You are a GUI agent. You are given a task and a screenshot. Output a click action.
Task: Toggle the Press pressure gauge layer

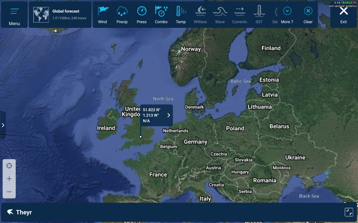(142, 11)
